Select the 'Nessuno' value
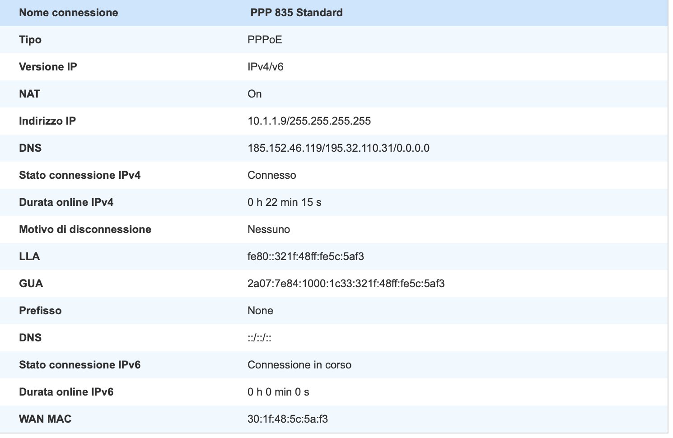This screenshot has width=673, height=438. [x=268, y=229]
